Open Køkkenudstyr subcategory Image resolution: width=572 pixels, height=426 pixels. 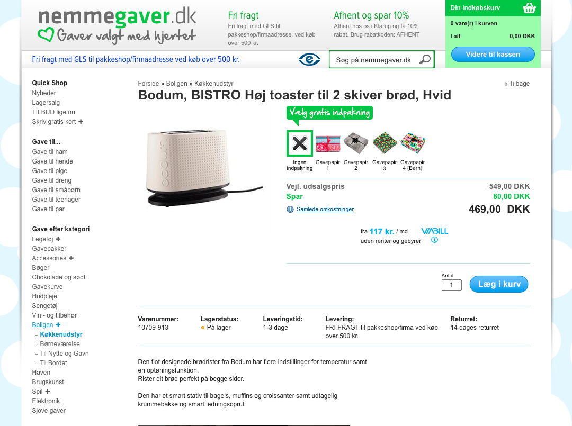(61, 334)
